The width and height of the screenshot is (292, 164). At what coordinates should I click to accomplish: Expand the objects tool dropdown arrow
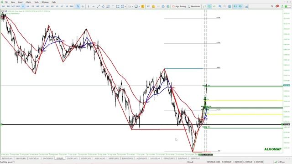tap(125, 6)
